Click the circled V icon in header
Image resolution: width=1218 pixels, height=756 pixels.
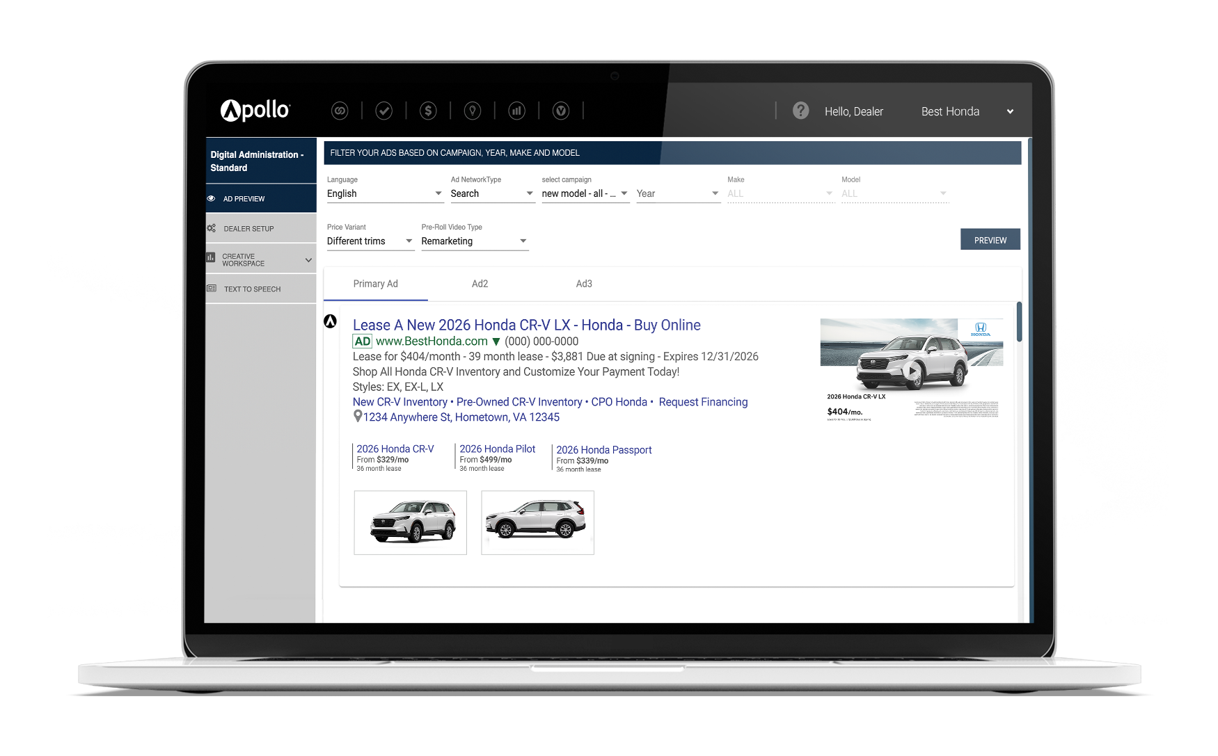pyautogui.click(x=561, y=111)
